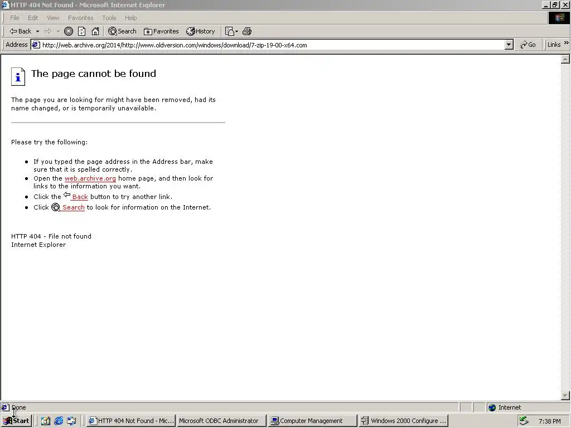
Task: Open the Tools menu
Action: [x=109, y=18]
